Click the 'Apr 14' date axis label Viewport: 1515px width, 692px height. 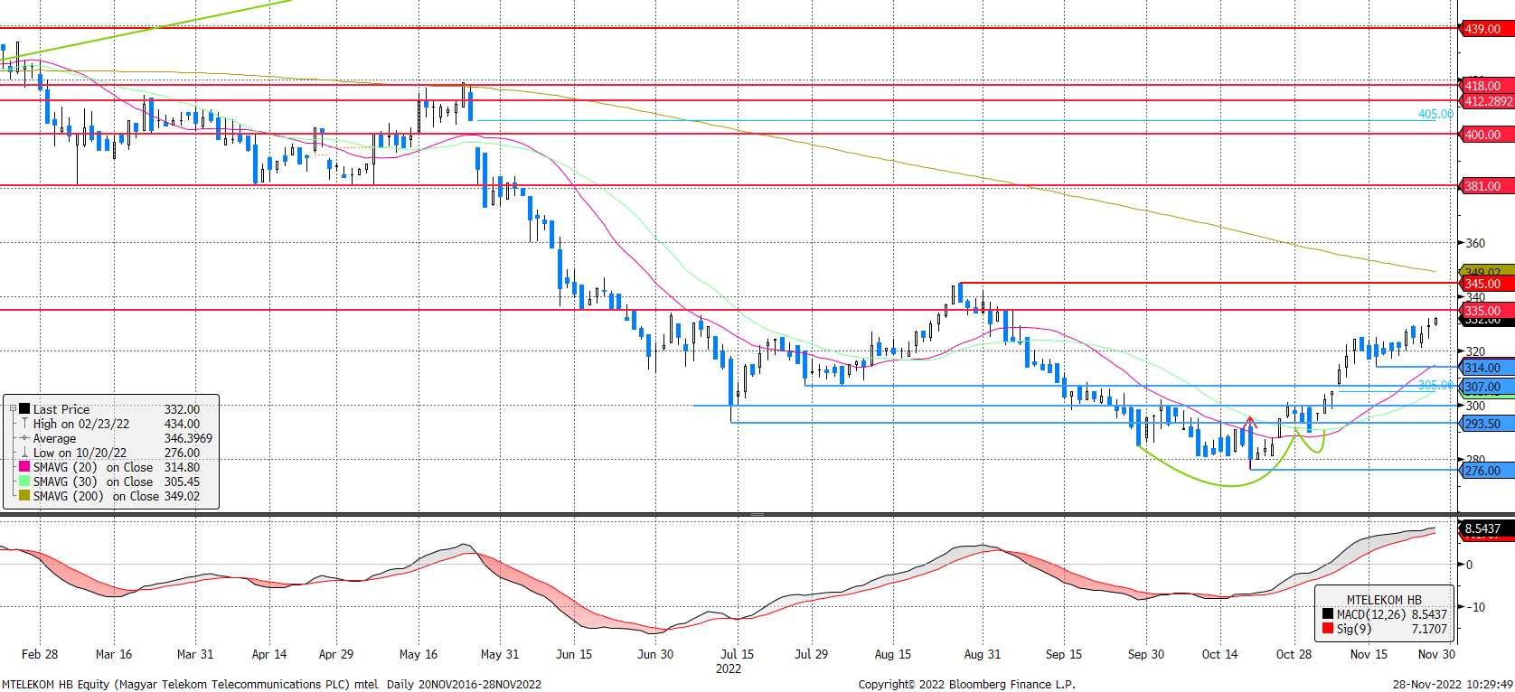click(x=269, y=654)
